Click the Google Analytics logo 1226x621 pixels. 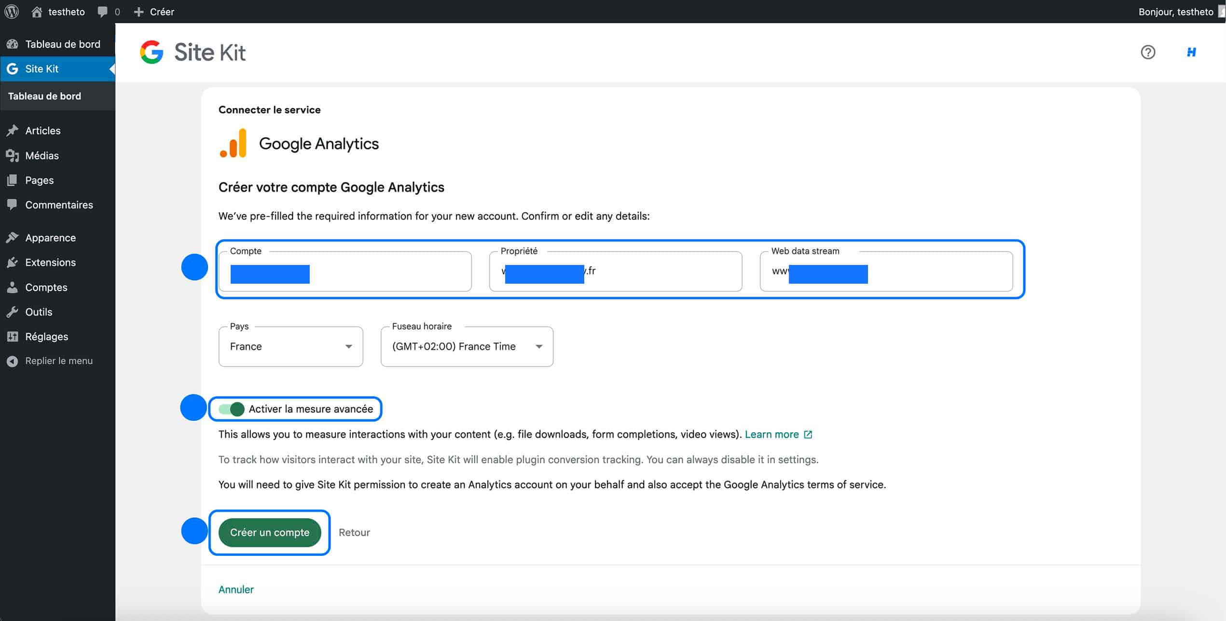tap(232, 143)
